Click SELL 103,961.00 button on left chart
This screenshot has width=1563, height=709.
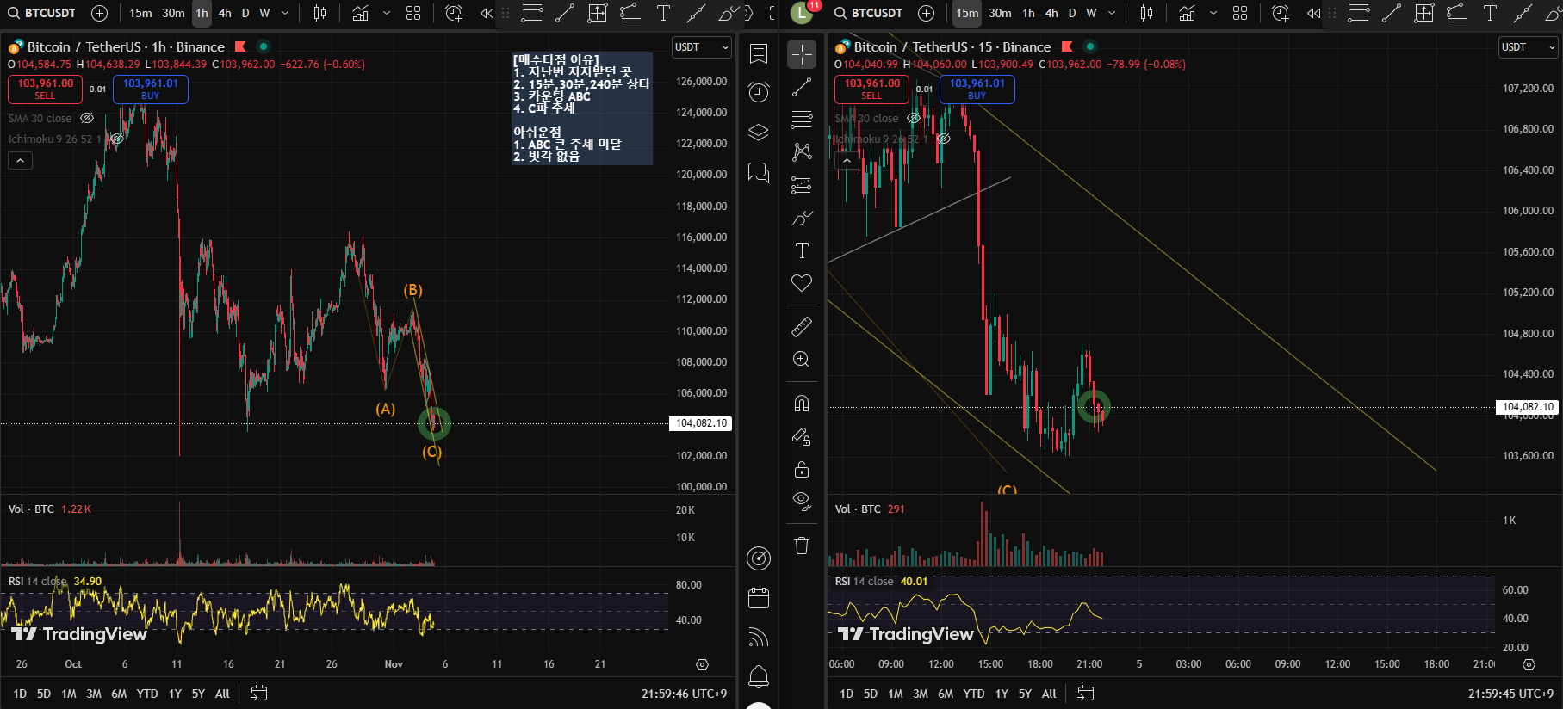(x=46, y=89)
